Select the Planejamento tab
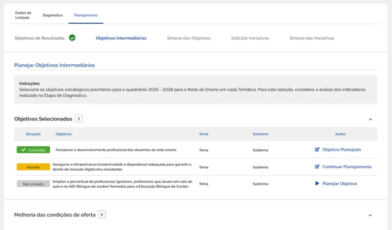392x230 pixels. click(x=86, y=15)
